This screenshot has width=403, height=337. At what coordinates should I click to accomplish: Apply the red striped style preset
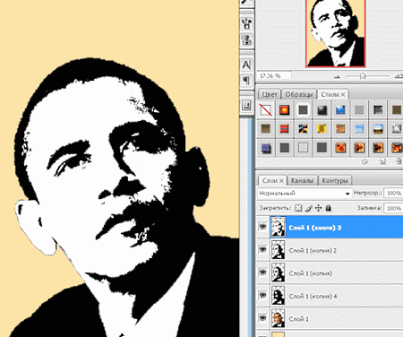(x=284, y=129)
